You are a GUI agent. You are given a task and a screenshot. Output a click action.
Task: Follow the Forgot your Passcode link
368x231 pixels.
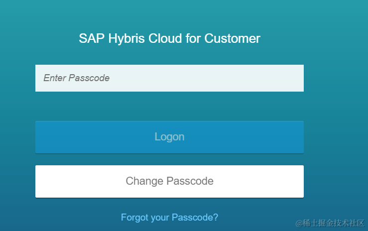(169, 218)
